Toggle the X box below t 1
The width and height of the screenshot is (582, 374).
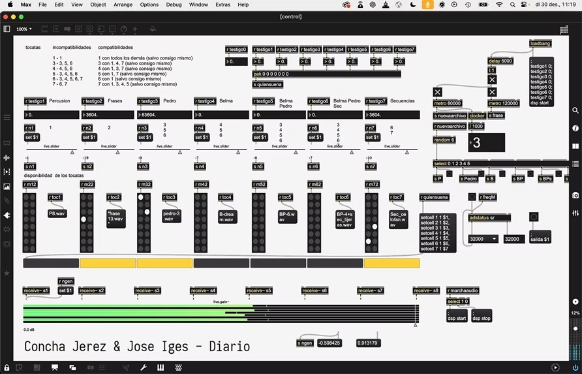492,80
